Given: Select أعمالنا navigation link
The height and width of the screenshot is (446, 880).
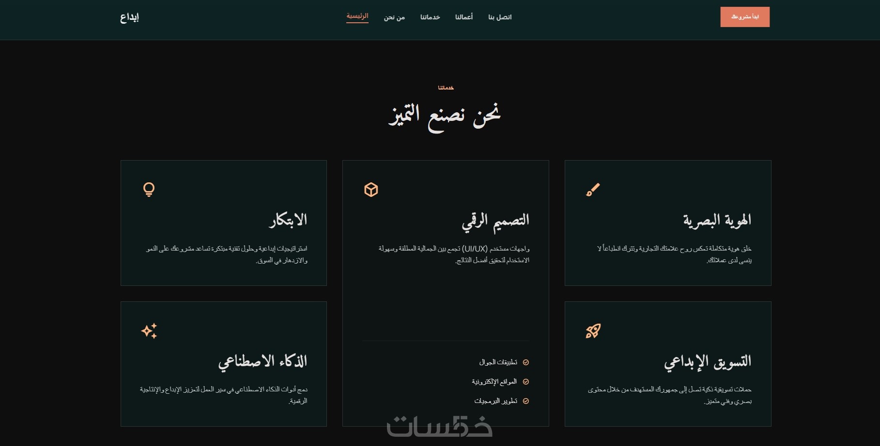Looking at the screenshot, I should click(464, 17).
